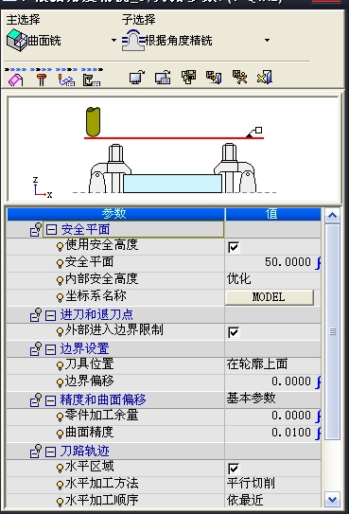Click the dual monitor preview icon
The width and height of the screenshot is (349, 514).
[163, 78]
